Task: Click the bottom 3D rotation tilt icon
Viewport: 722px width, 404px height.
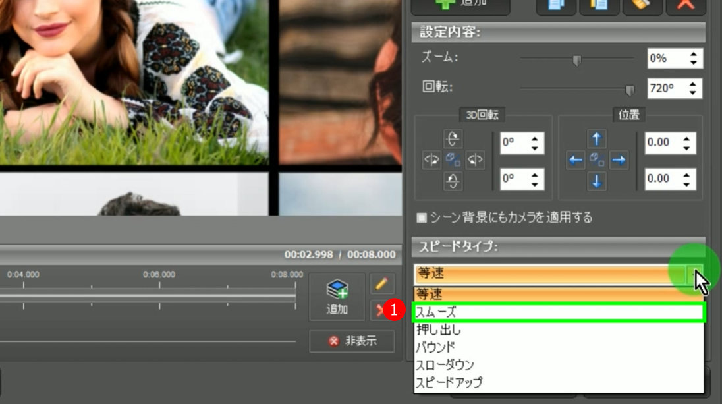Action: [x=453, y=181]
